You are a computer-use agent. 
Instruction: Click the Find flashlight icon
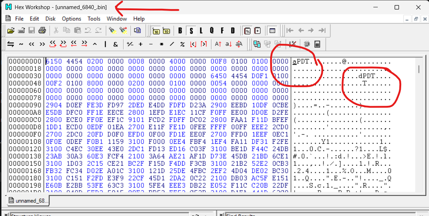tap(112, 31)
